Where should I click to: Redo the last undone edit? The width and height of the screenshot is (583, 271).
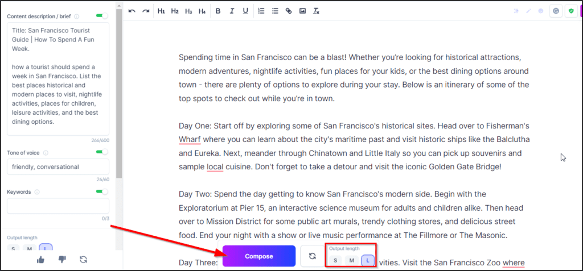pos(146,11)
